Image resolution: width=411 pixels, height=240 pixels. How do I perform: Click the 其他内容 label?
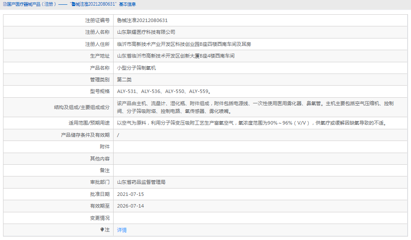coord(100,159)
